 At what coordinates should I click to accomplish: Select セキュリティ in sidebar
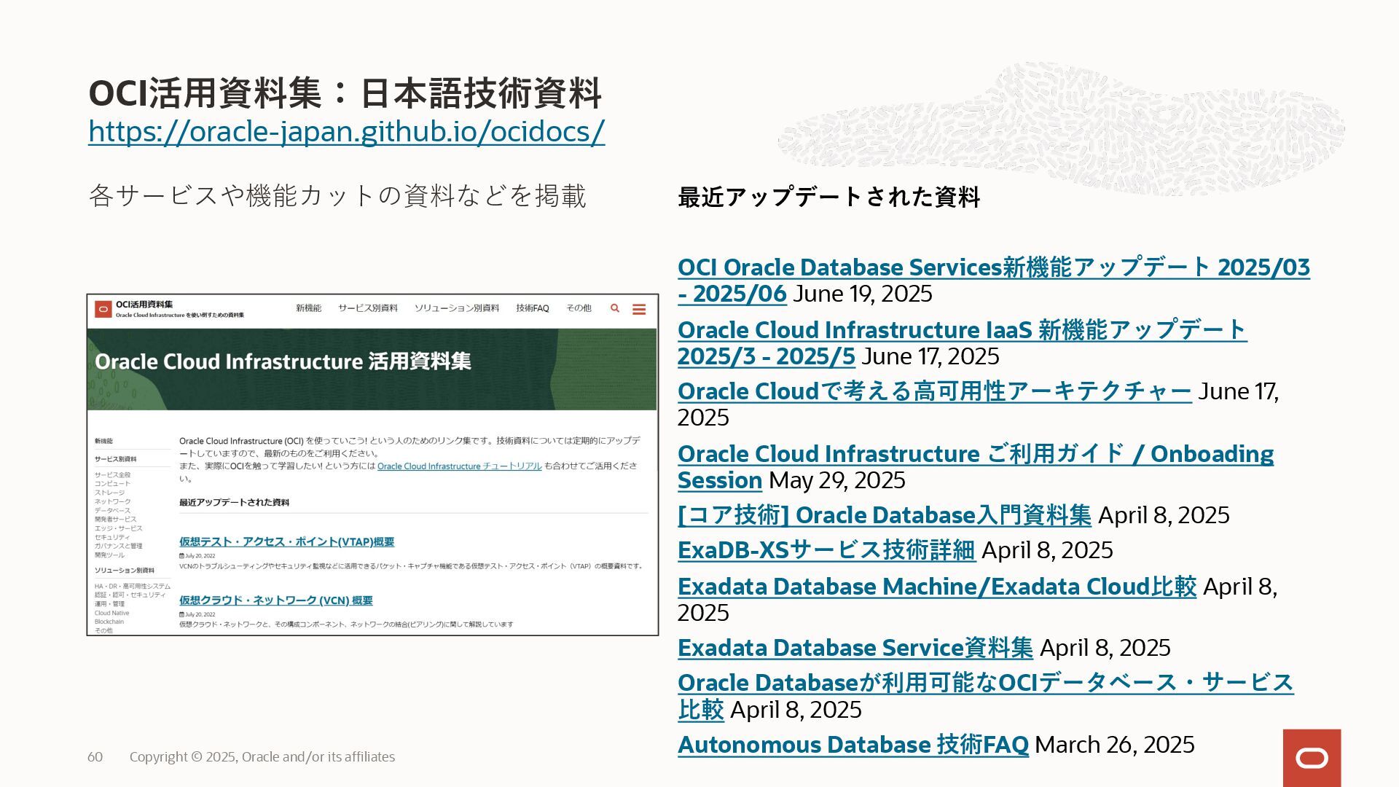[112, 537]
